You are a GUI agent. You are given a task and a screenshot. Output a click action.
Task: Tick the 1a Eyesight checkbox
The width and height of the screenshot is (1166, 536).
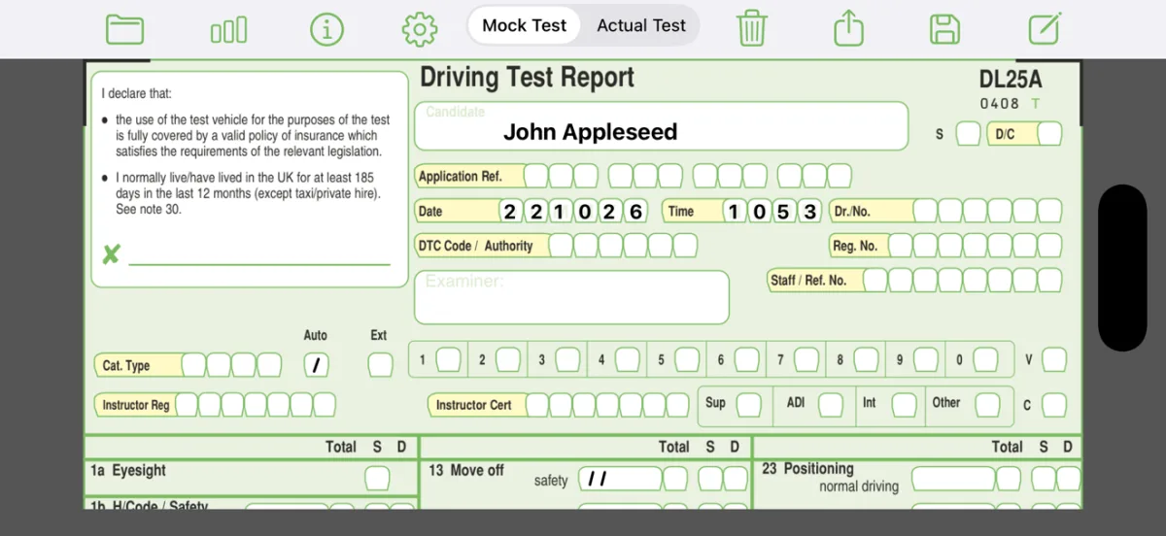(377, 478)
